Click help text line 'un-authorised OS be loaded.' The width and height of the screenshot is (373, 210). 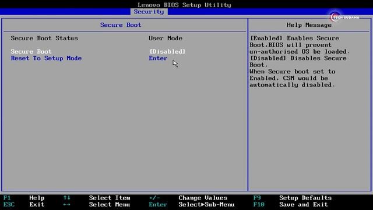tap(300, 51)
